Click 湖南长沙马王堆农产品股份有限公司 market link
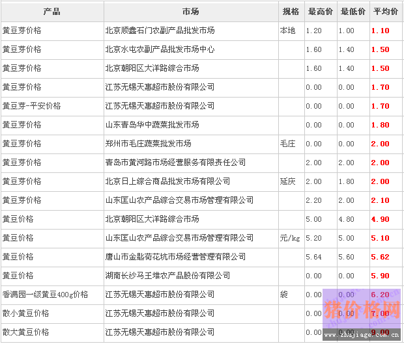404x344 pixels. click(x=167, y=276)
